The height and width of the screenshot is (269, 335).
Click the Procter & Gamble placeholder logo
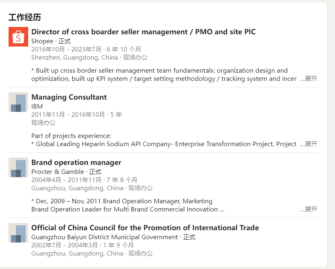[18, 167]
